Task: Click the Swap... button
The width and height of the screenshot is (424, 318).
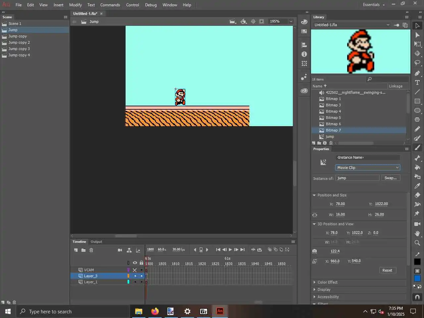Action: [391, 178]
